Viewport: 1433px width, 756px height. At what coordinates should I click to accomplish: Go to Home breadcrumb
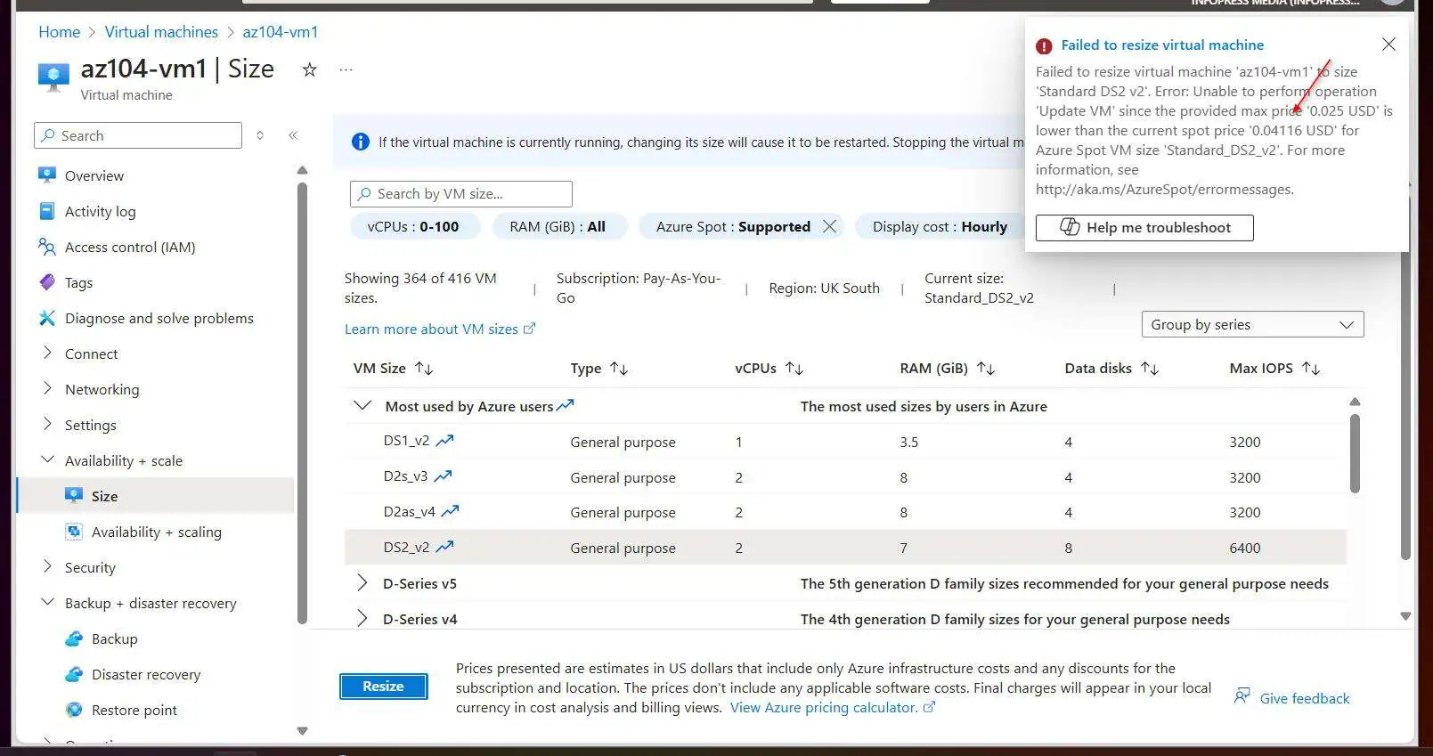(60, 32)
